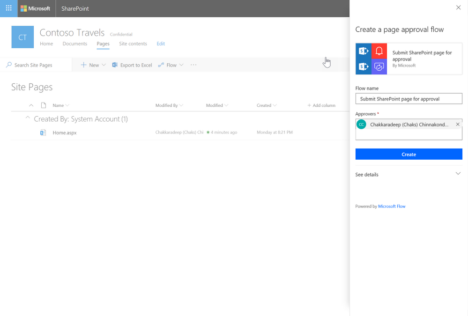Click the Export to Excel icon
Screen dimensions: 468x316
click(115, 65)
